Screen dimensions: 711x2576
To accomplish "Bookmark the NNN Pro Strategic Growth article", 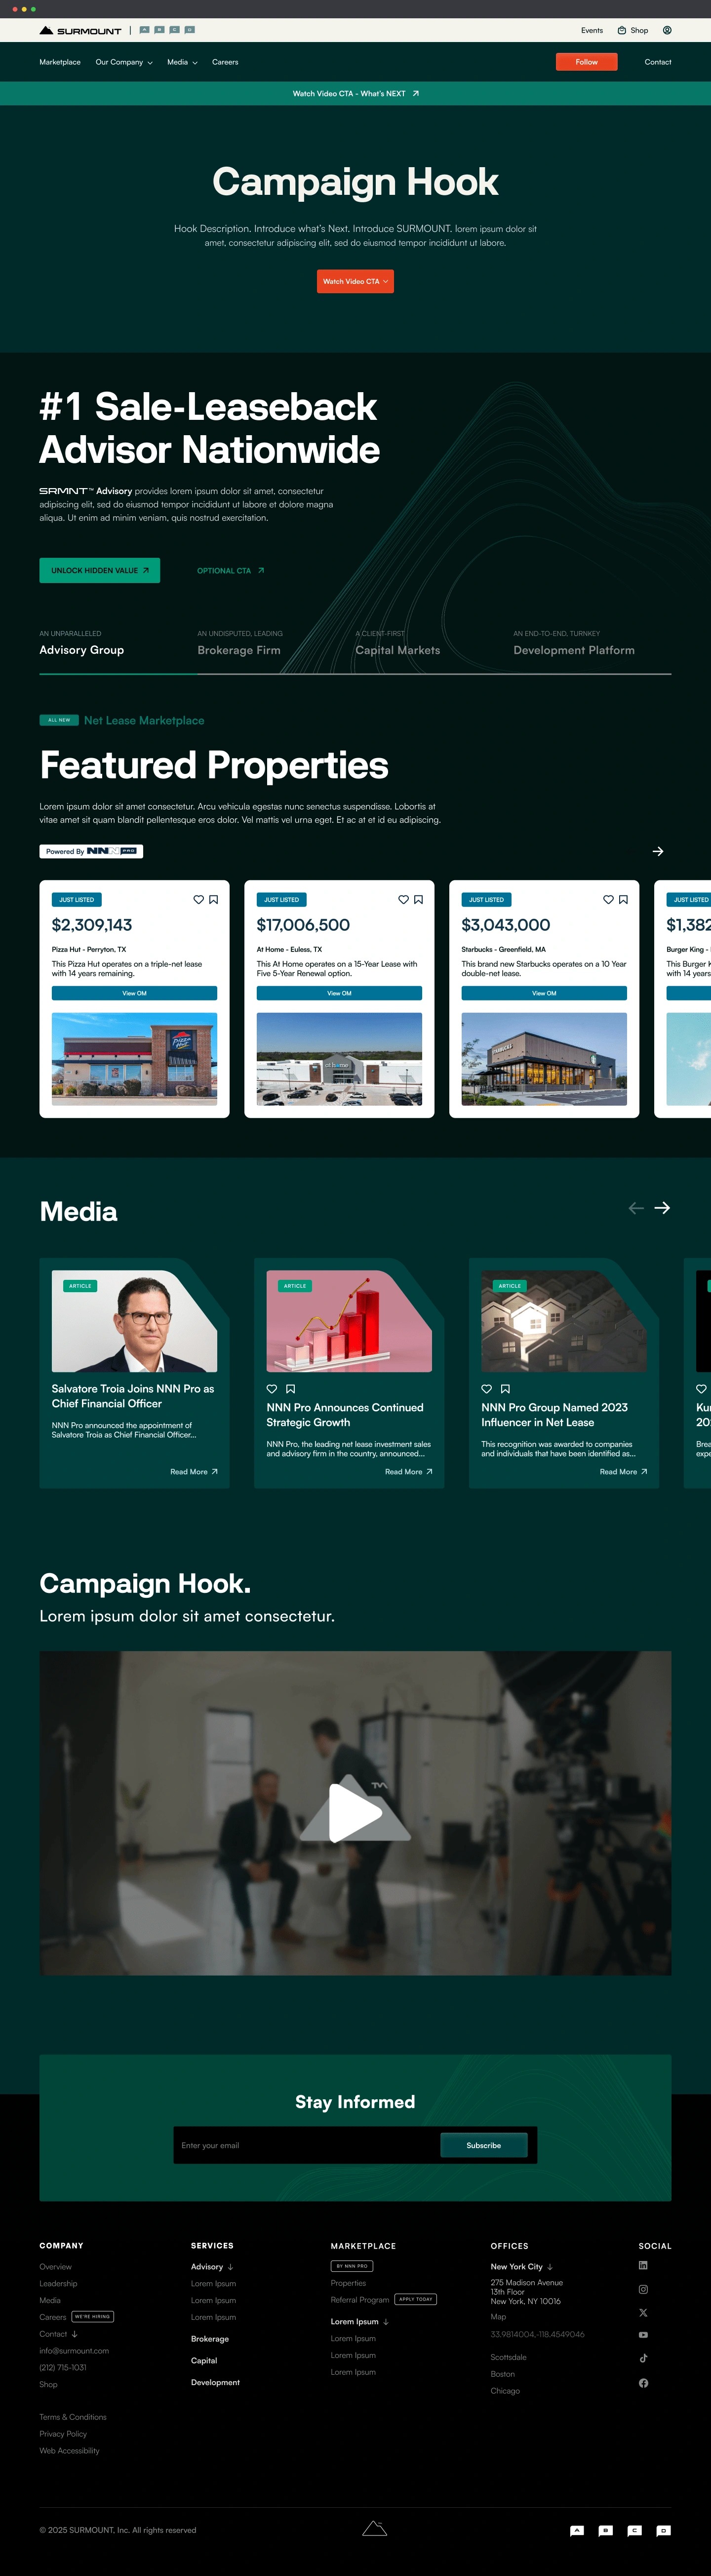I will pos(291,1388).
